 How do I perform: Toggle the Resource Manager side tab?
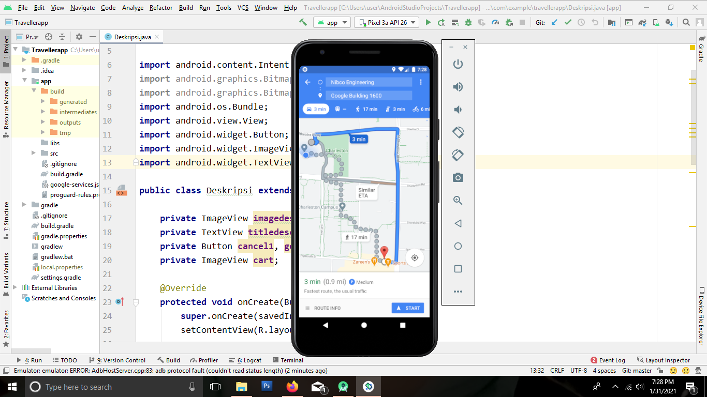(6, 109)
